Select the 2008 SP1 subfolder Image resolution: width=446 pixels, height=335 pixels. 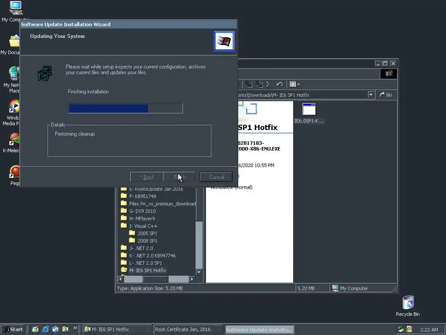point(147,241)
